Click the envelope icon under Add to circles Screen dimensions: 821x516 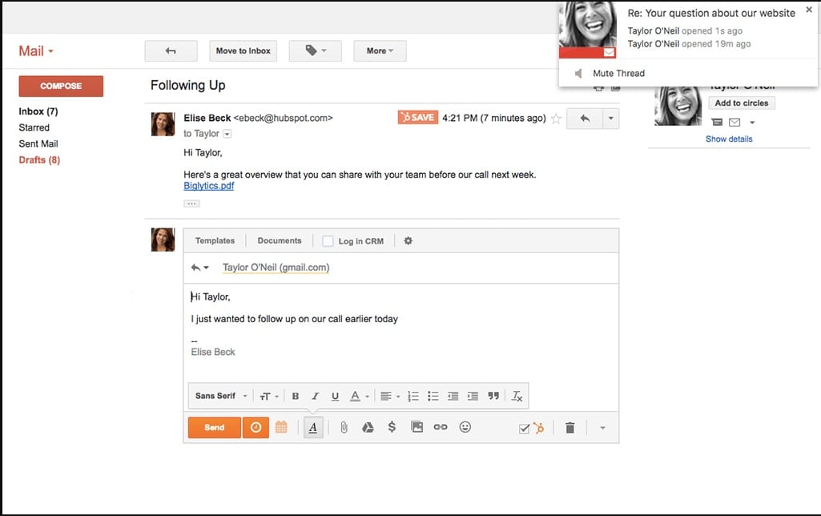[x=734, y=123]
